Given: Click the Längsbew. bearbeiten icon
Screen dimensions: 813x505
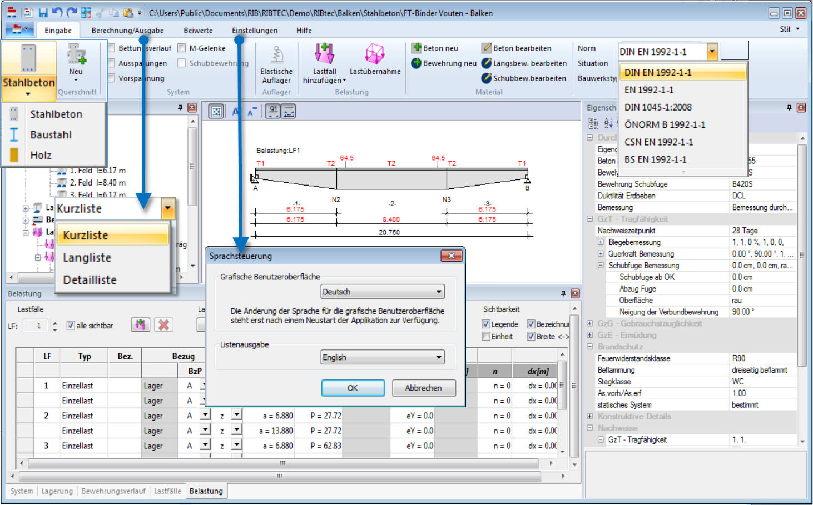Looking at the screenshot, I should pos(487,63).
